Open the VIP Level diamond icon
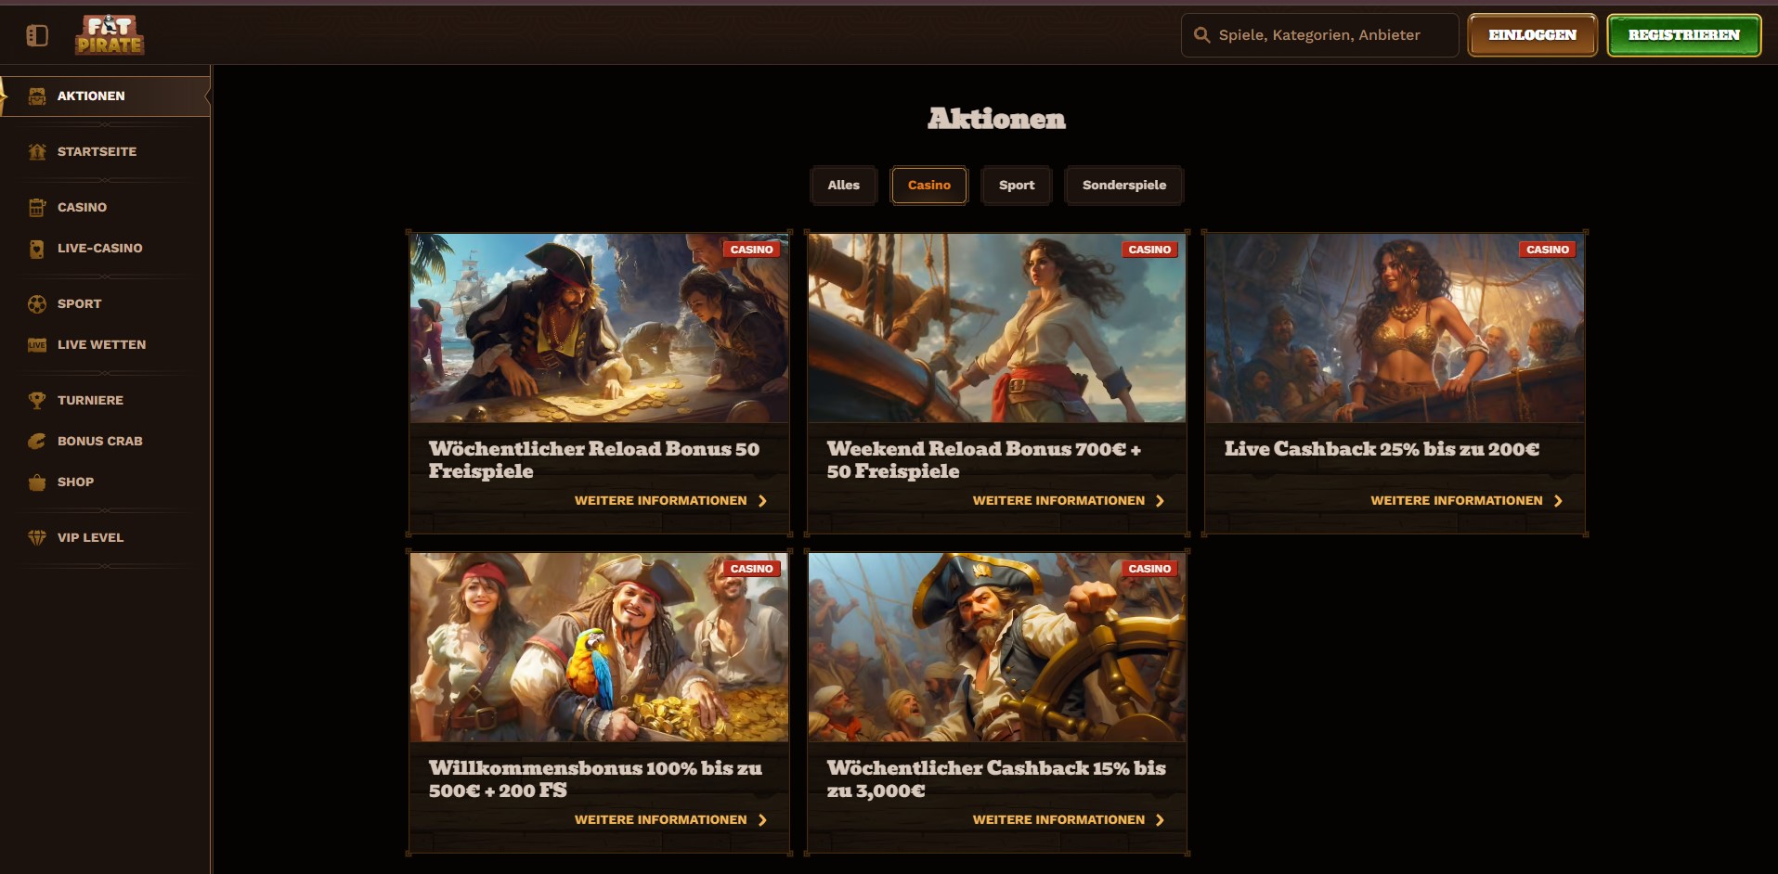This screenshot has width=1778, height=874. pyautogui.click(x=37, y=538)
